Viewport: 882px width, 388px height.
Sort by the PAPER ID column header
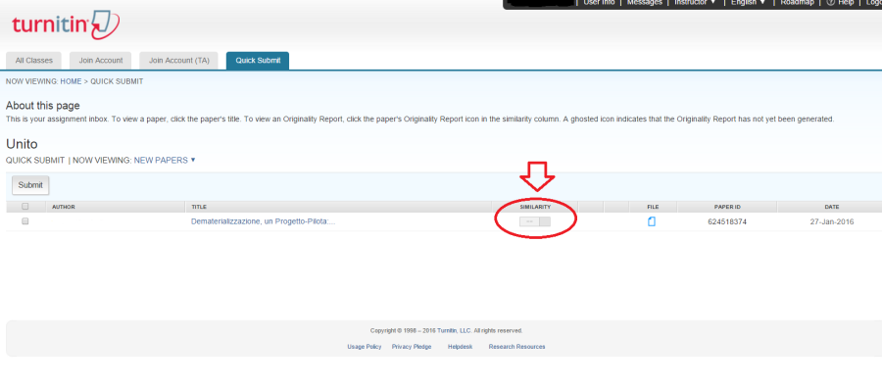click(727, 207)
